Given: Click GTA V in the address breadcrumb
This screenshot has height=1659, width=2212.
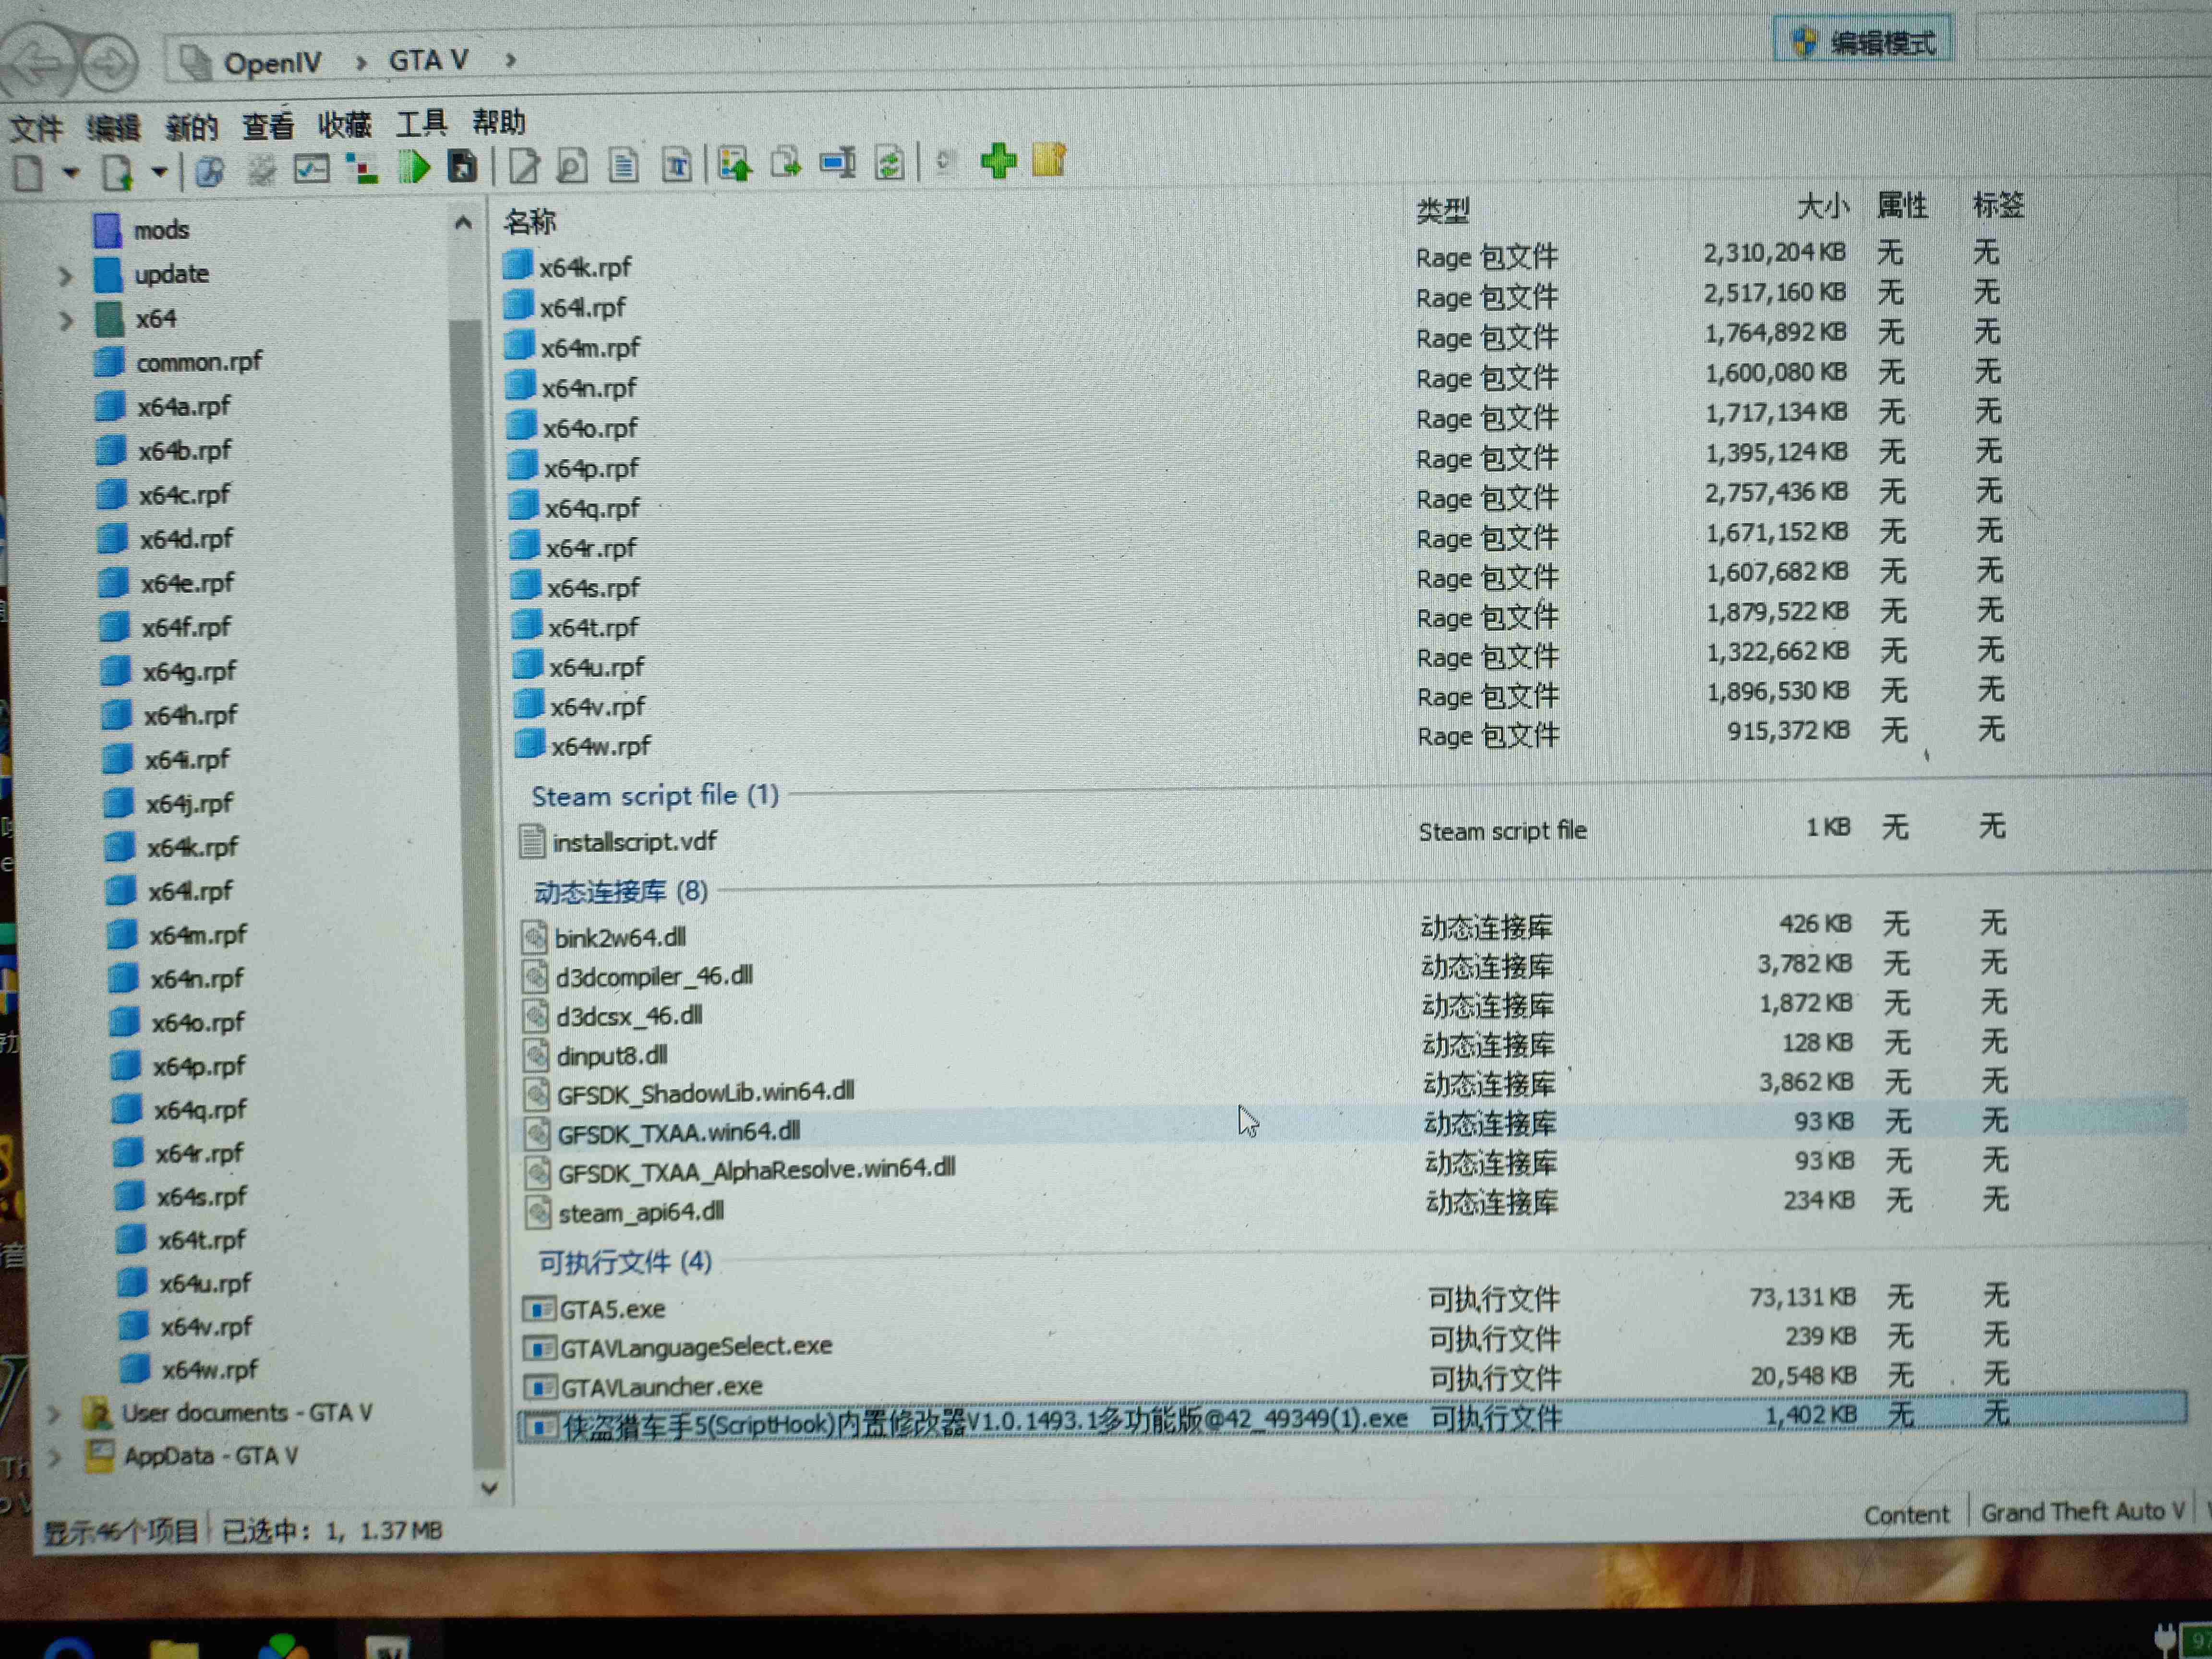Looking at the screenshot, I should click(x=428, y=61).
